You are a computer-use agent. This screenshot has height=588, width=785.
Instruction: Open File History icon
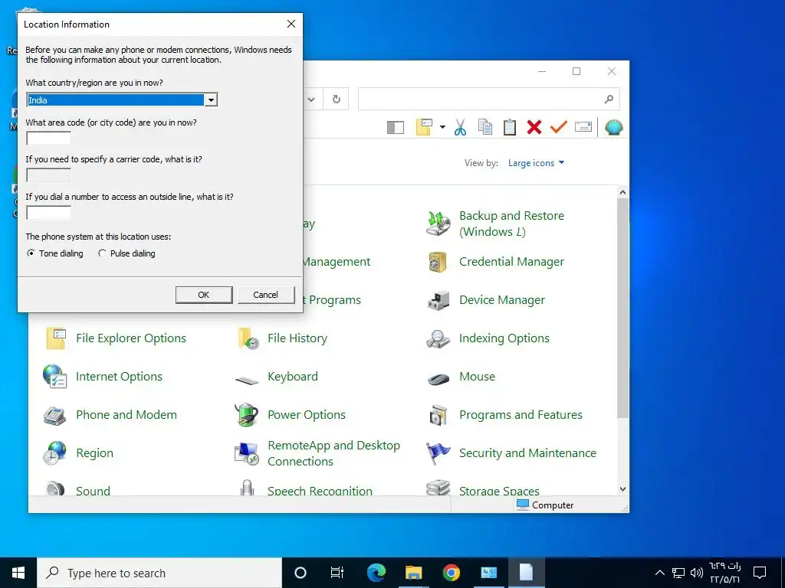coord(248,338)
